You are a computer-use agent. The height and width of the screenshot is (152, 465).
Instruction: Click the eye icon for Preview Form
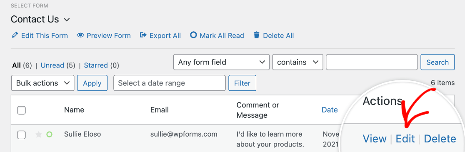coord(80,35)
